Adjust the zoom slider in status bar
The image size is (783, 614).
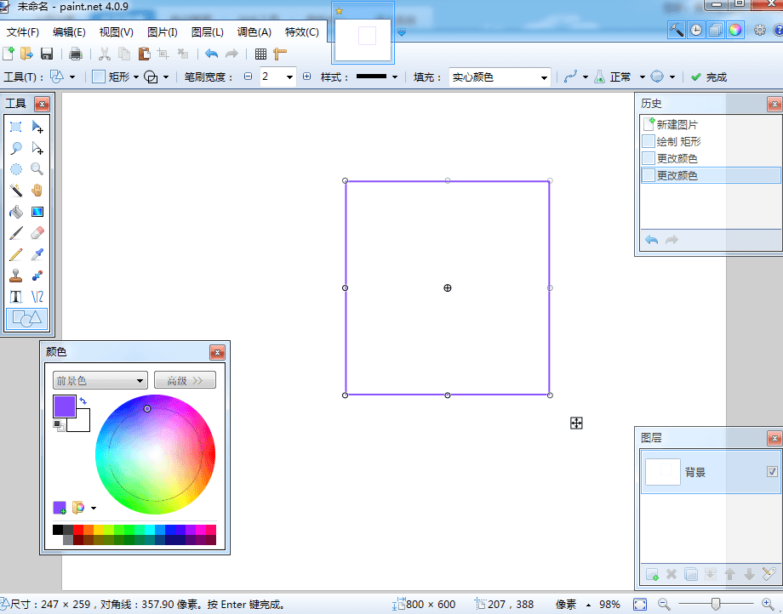[716, 604]
